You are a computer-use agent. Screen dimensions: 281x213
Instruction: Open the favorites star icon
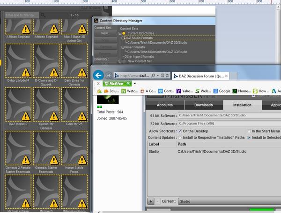[x=99, y=91]
